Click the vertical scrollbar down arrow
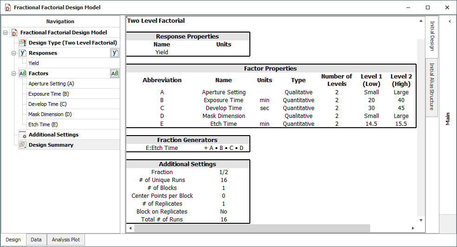 421,220
